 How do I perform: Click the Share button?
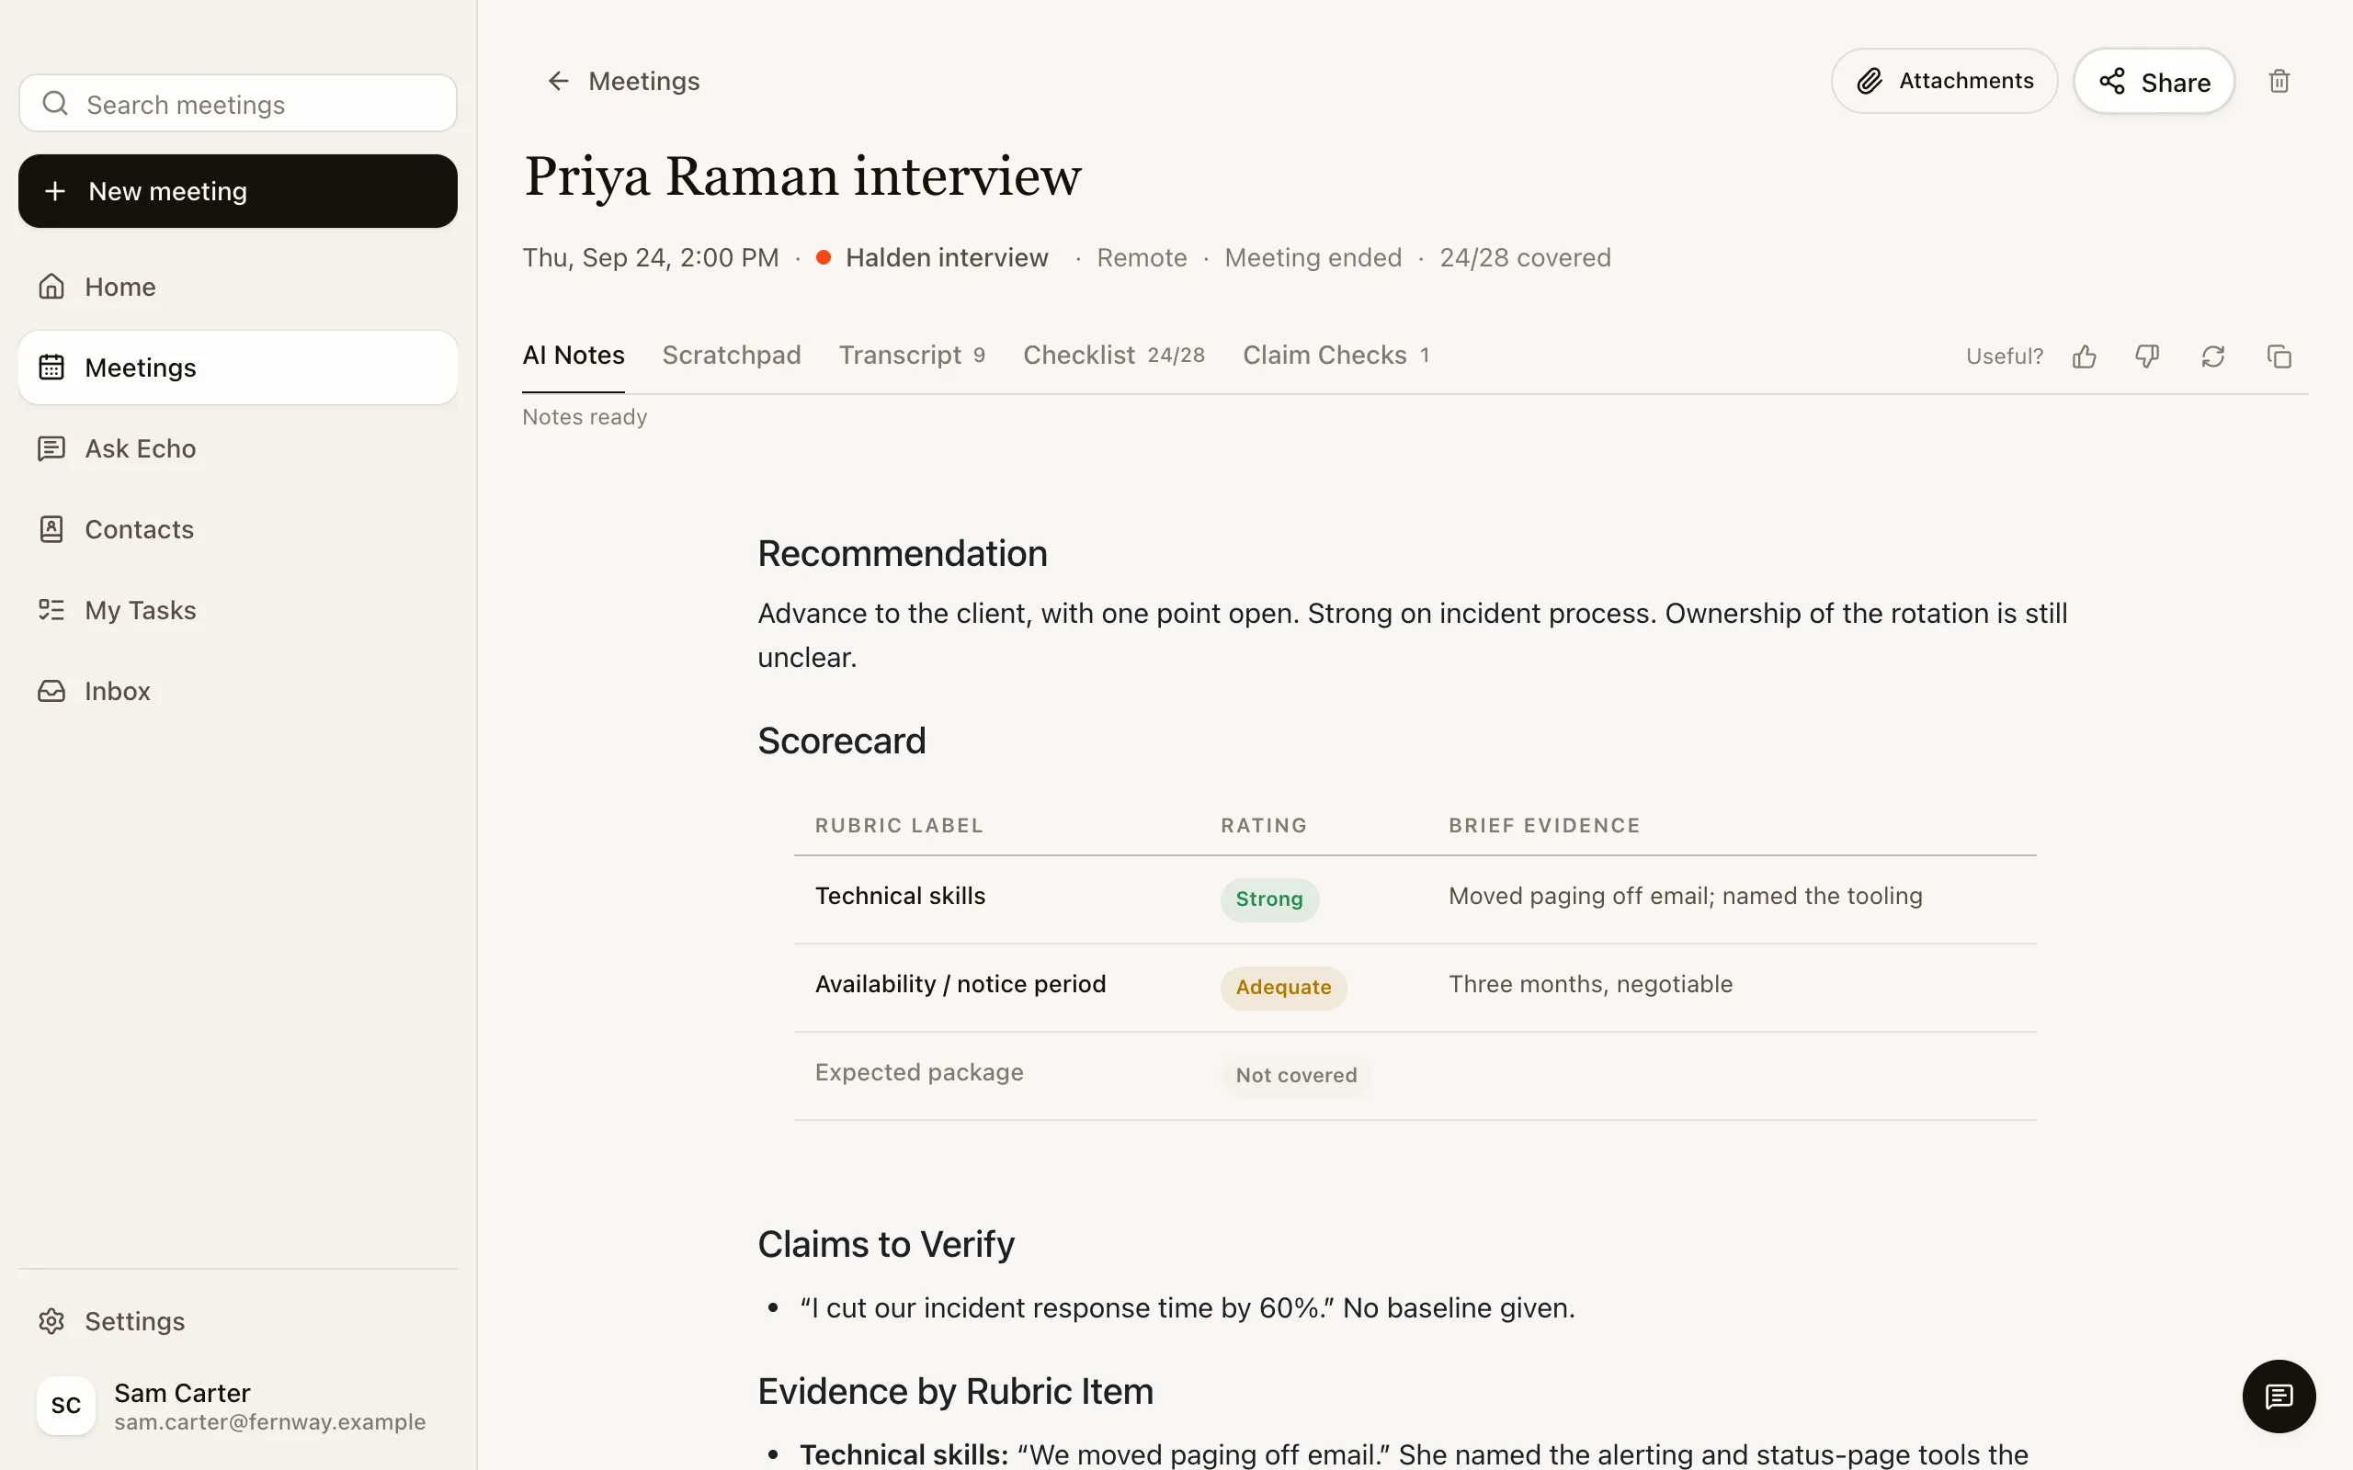click(x=2154, y=82)
